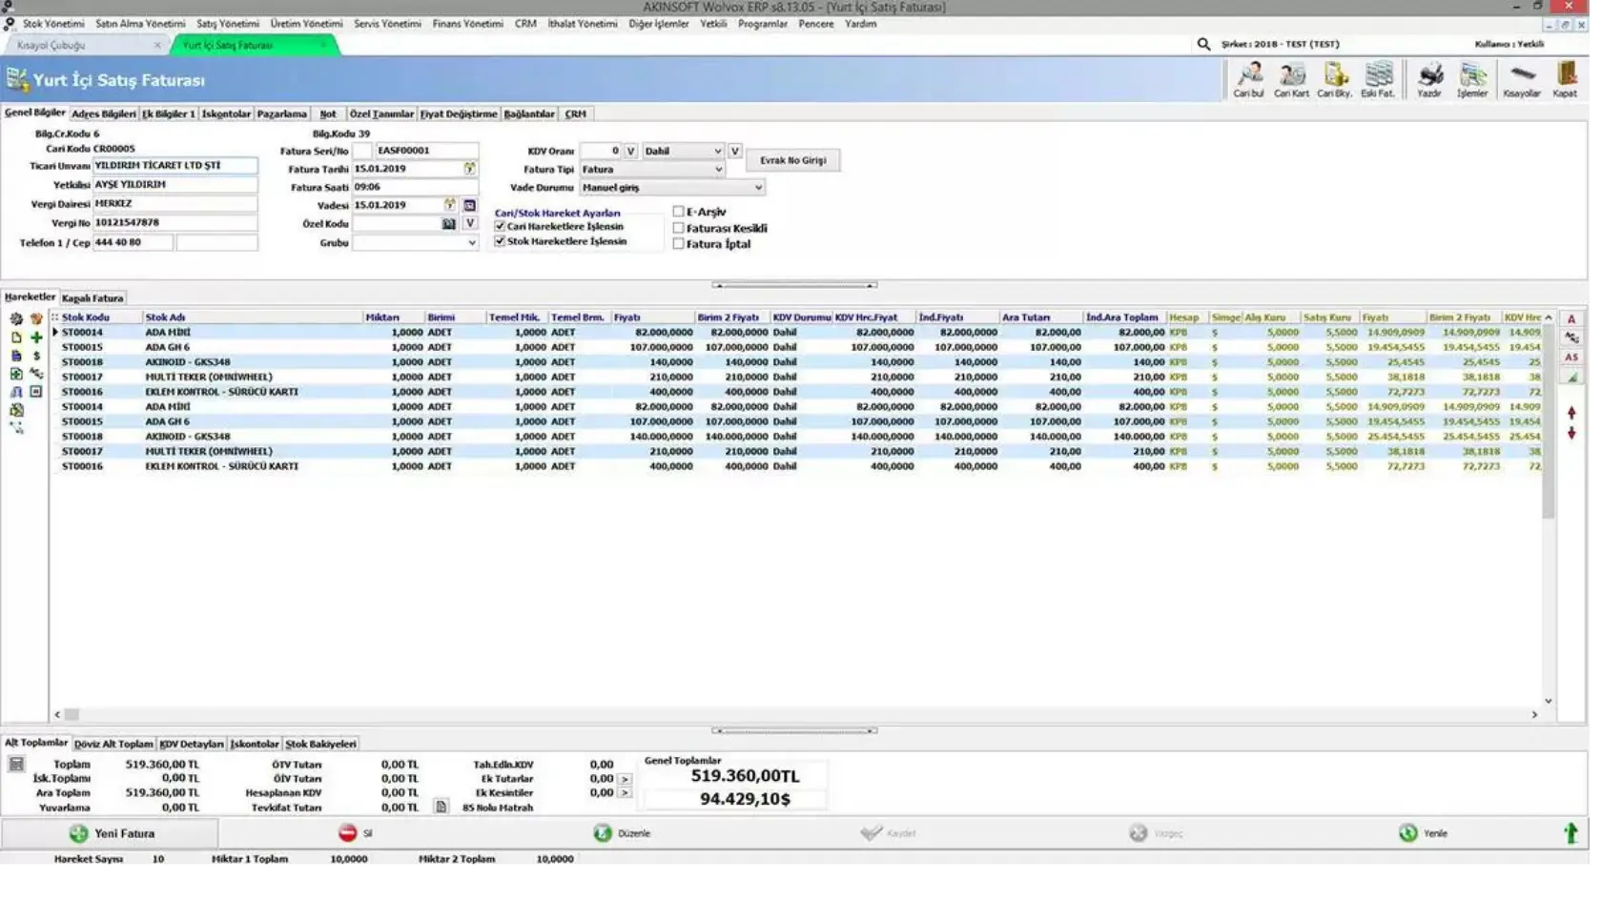Open the Stok Yönetimi menu
1602x901 pixels.
pyautogui.click(x=53, y=24)
